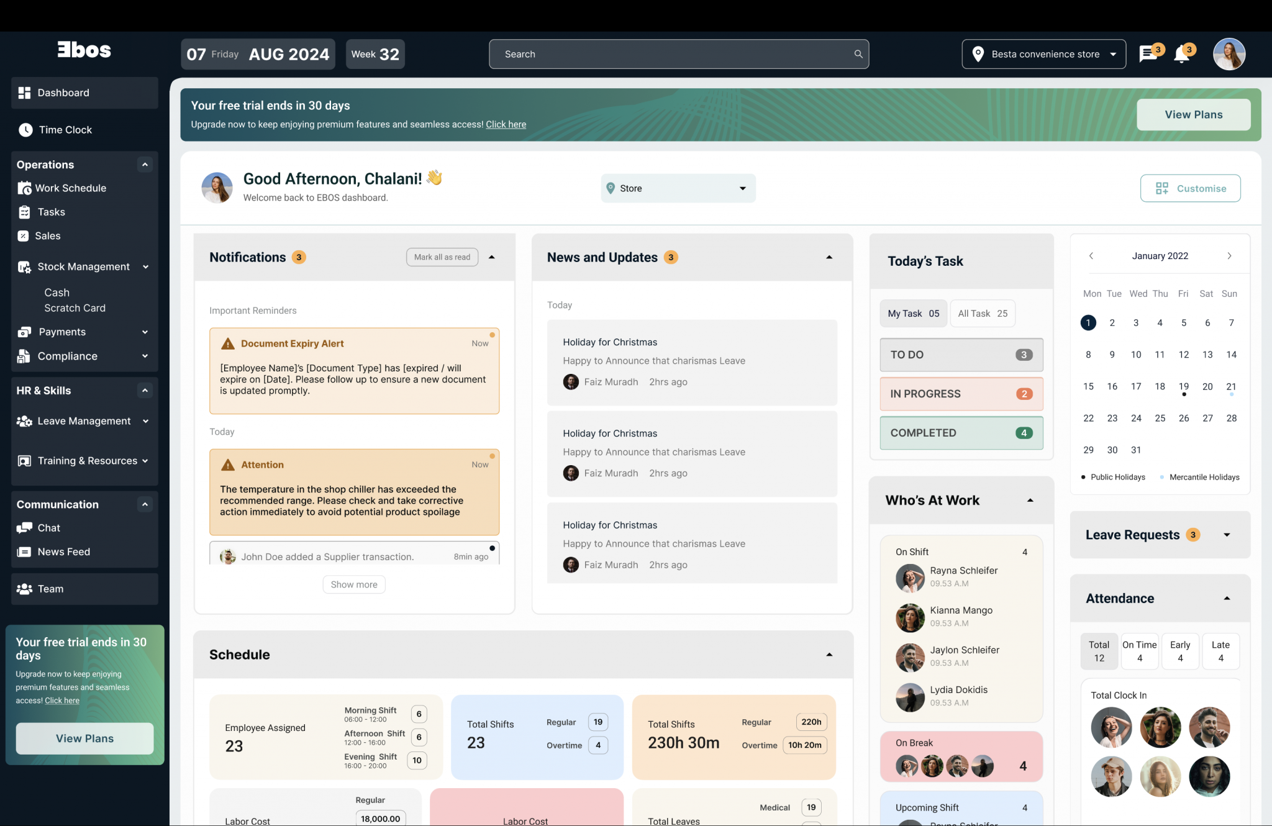Expand the Leave Requests panel

pyautogui.click(x=1227, y=535)
